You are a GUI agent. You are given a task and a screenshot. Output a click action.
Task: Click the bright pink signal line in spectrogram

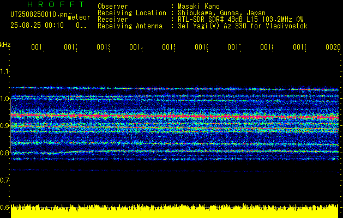pos(174,116)
